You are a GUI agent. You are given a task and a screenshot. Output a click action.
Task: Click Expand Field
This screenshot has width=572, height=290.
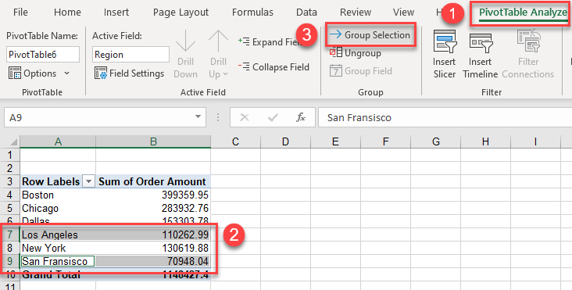270,42
